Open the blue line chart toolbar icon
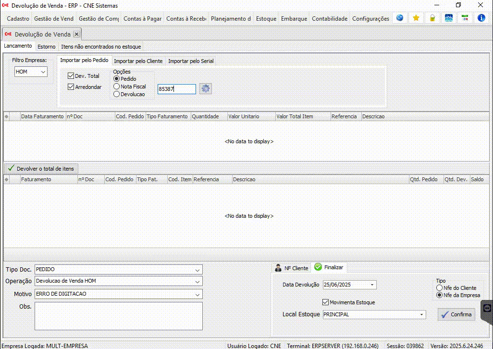This screenshot has width=493, height=349. (449, 18)
